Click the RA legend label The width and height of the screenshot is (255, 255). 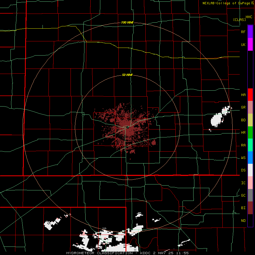(x=243, y=145)
